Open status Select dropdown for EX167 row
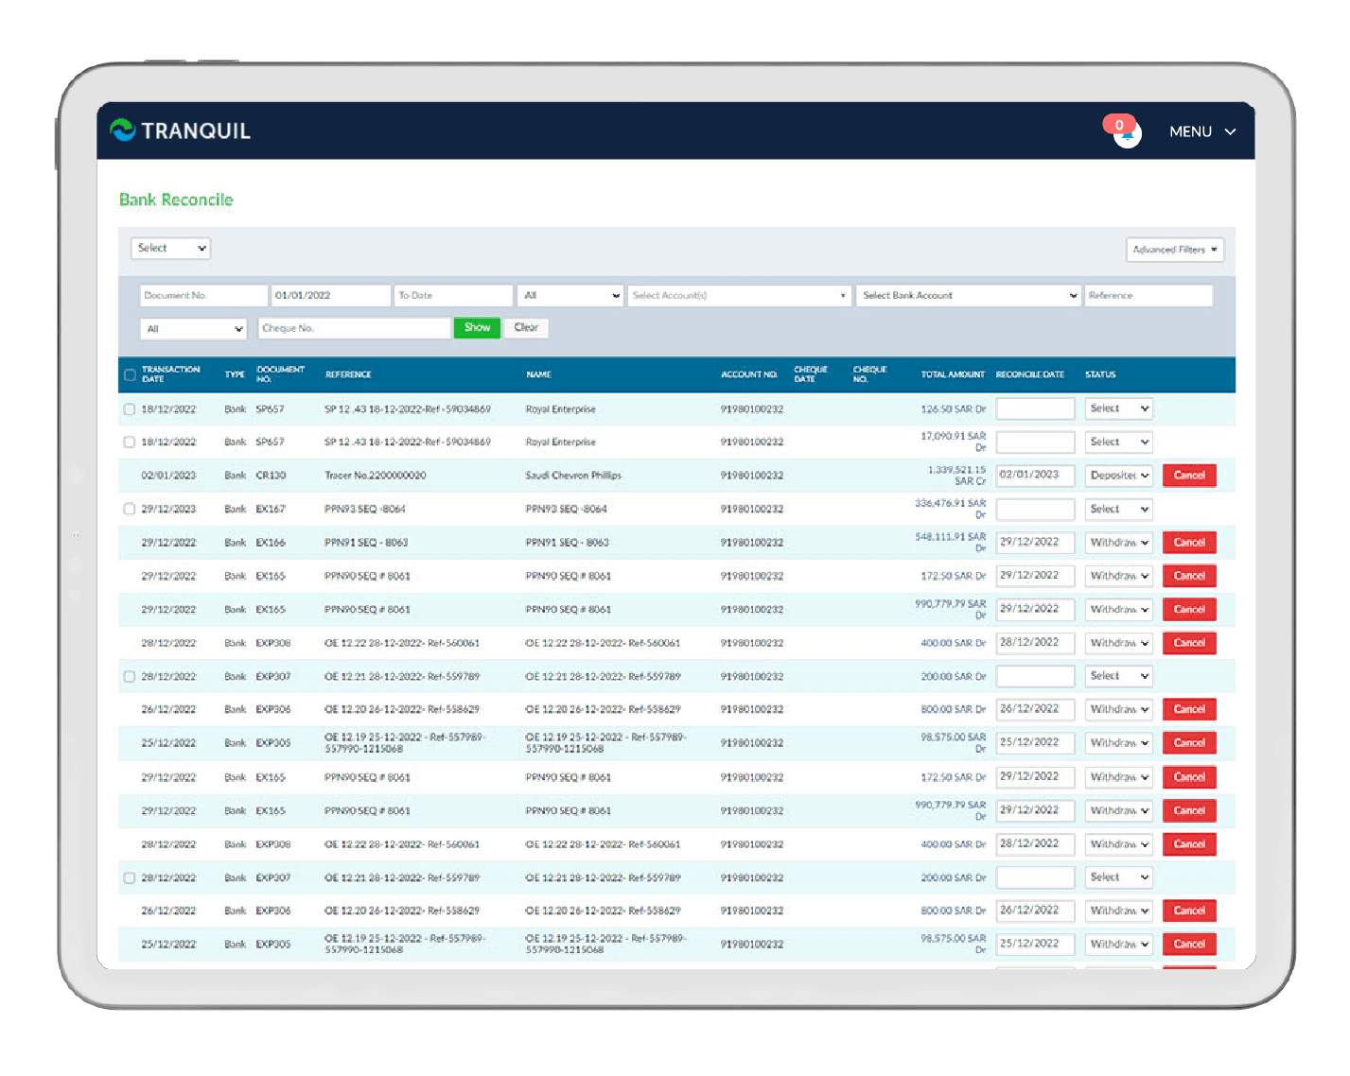1350x1076 pixels. 1118,509
